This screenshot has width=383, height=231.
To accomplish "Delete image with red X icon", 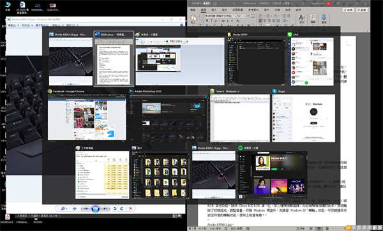I will tap(131, 209).
